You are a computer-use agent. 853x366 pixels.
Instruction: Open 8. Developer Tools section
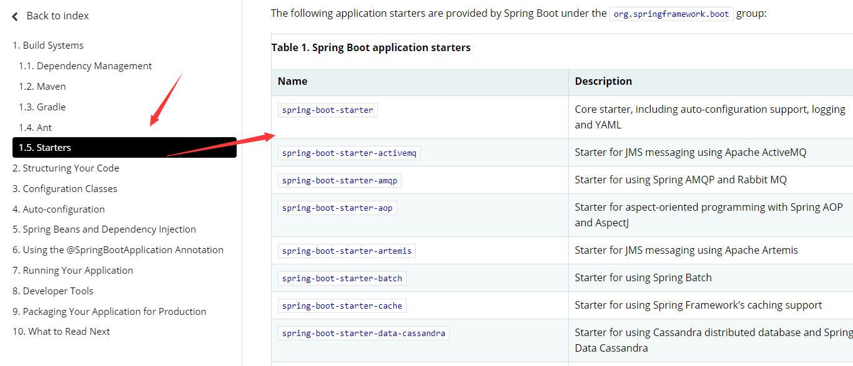53,291
